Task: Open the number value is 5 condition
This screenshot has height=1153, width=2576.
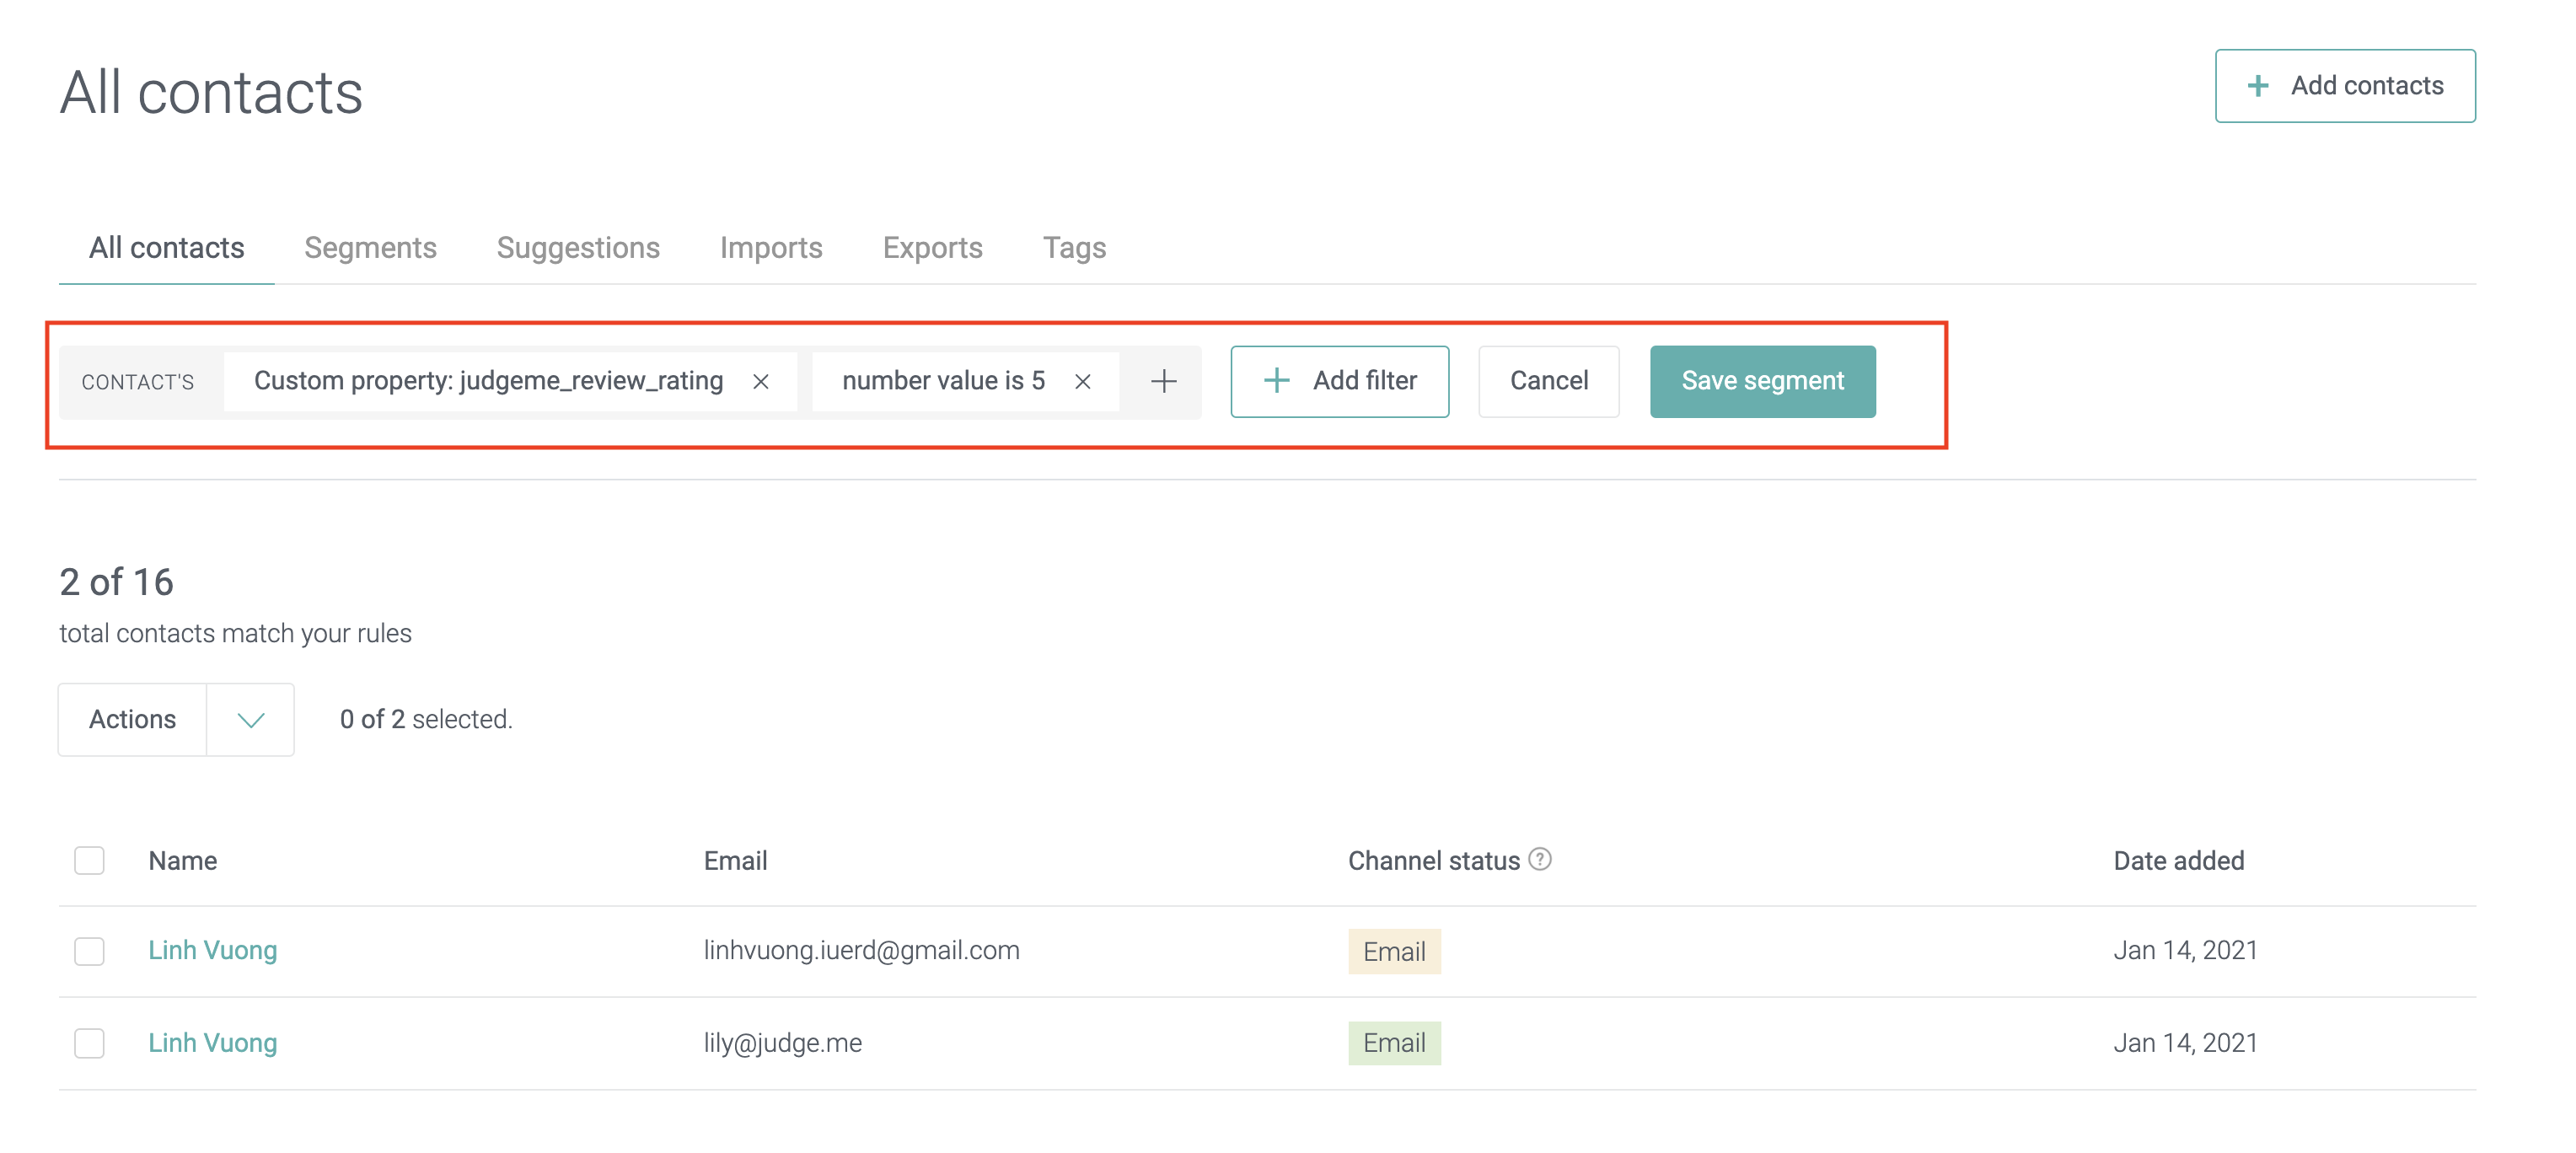Action: 943,381
